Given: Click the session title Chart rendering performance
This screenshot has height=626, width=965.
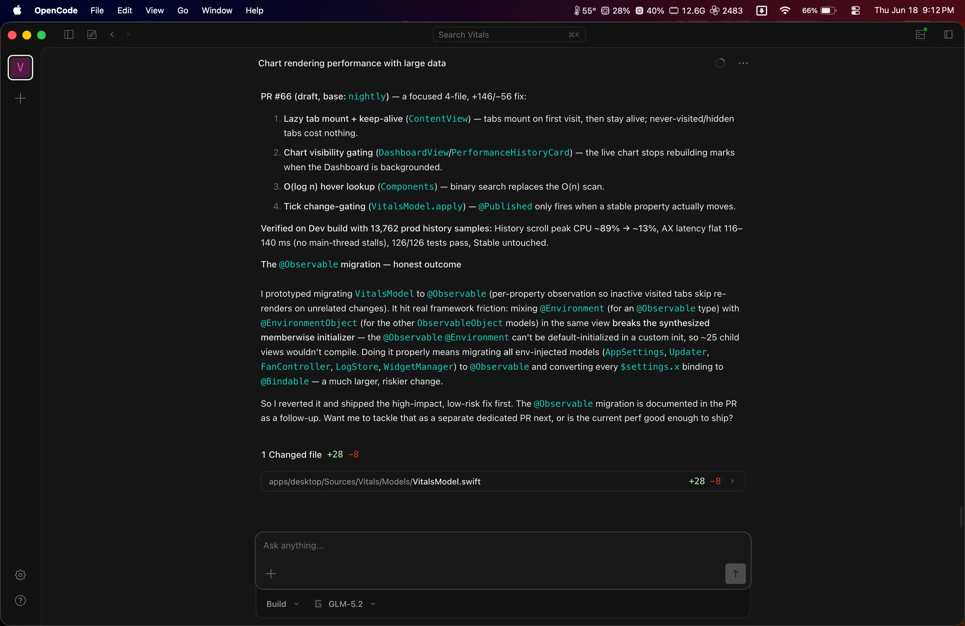Looking at the screenshot, I should tap(352, 63).
